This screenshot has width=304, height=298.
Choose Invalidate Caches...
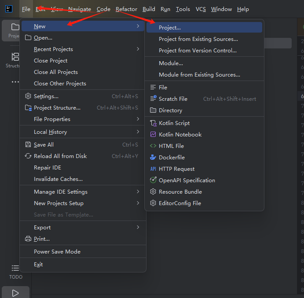pyautogui.click(x=83, y=179)
